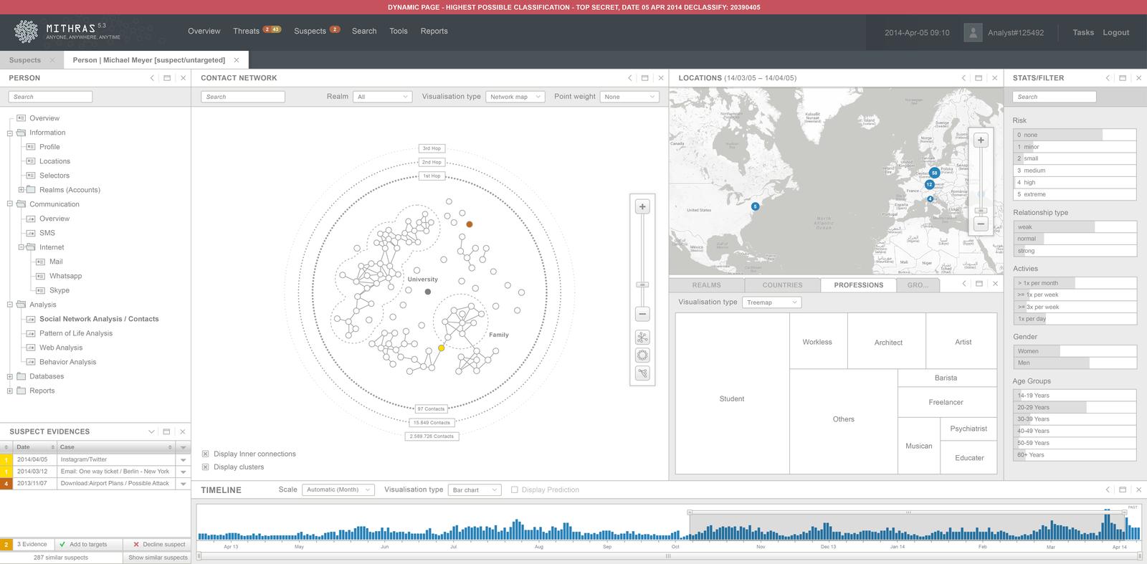The image size is (1147, 564).
Task: Toggle Display Inner connections checkbox
Action: (206, 454)
